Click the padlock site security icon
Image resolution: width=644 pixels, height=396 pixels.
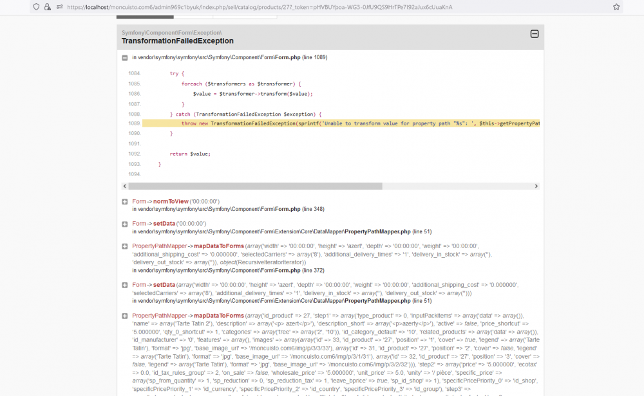pyautogui.click(x=48, y=7)
